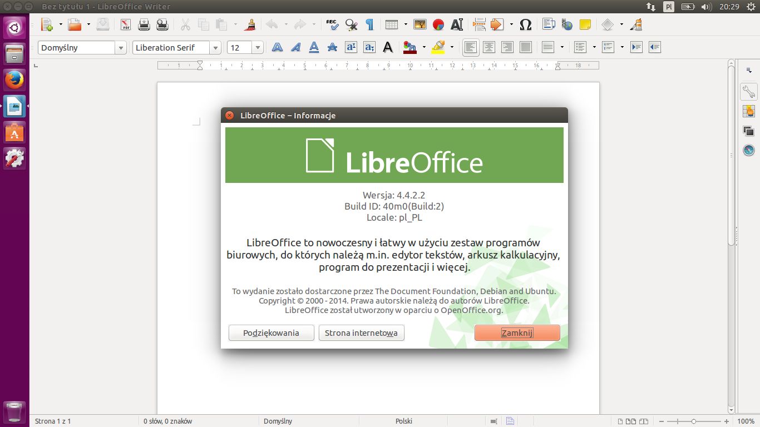Screen dimensions: 760x427
Task: Expand the Liberation Serif font name dropdown
Action: [x=215, y=48]
